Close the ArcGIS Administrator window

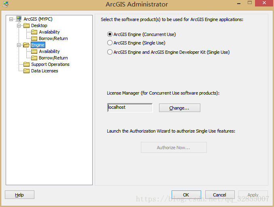tap(264, 3)
